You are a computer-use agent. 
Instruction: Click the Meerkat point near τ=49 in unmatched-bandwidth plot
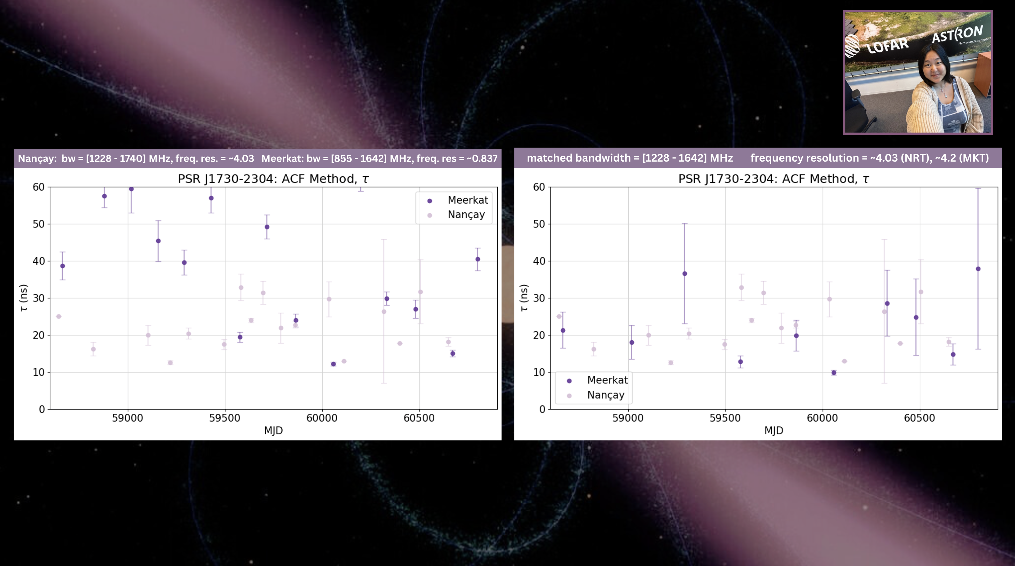point(267,227)
